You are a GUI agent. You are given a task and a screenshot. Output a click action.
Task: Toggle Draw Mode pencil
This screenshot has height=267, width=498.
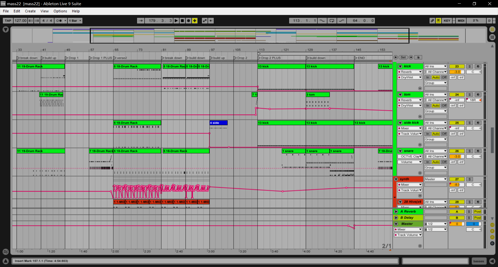[432, 21]
